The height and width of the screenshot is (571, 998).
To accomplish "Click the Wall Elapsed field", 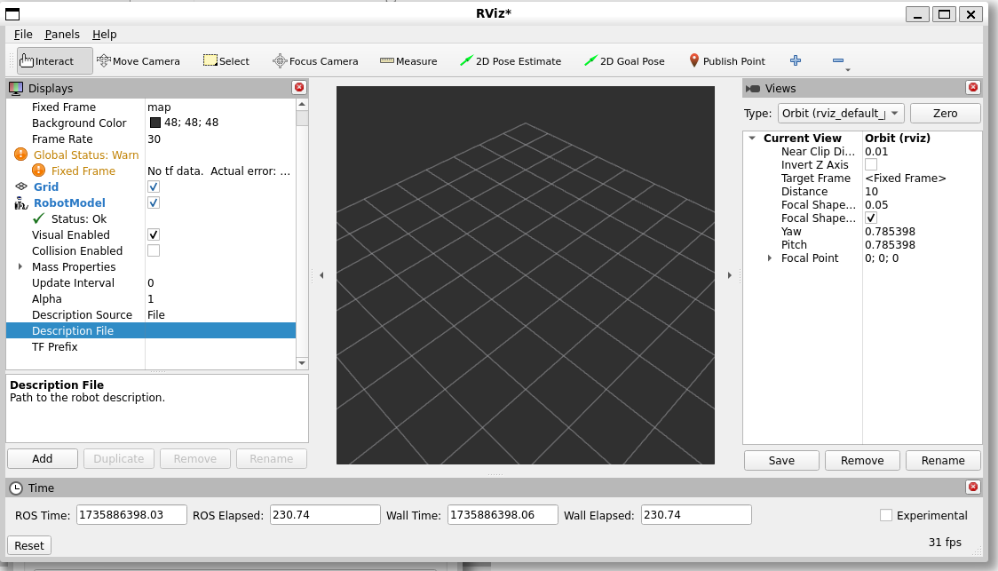I will (696, 515).
